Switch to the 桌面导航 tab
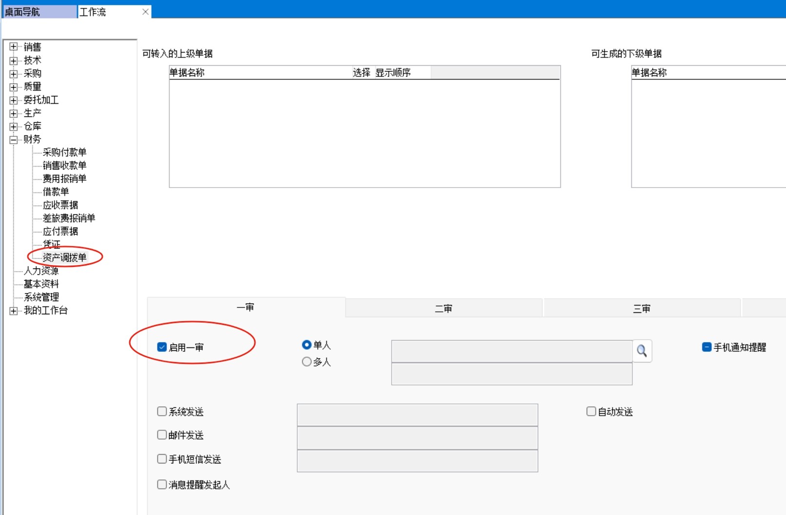 pos(39,12)
